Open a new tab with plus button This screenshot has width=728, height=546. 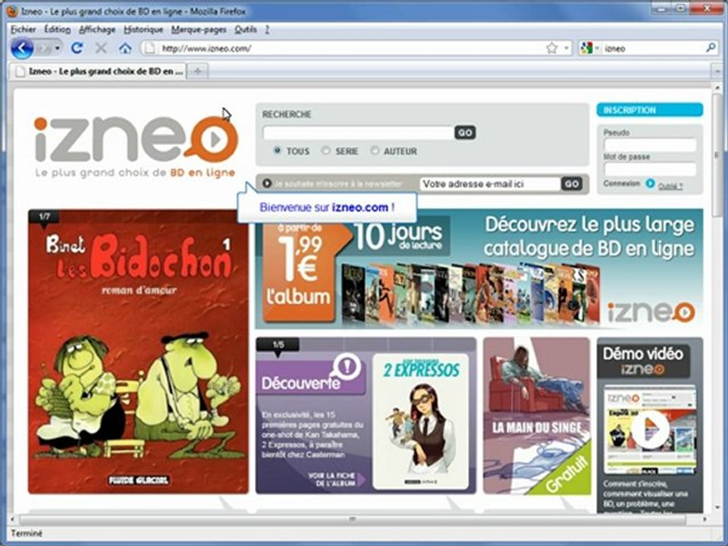tap(198, 71)
